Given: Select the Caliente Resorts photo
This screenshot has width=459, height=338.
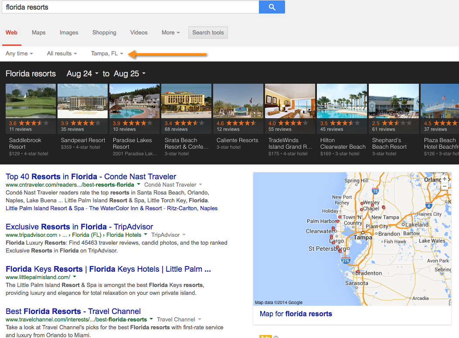Looking at the screenshot, I should coord(238,101).
